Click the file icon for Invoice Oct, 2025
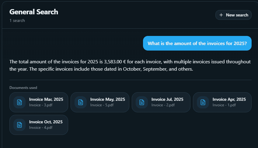 coord(19,125)
